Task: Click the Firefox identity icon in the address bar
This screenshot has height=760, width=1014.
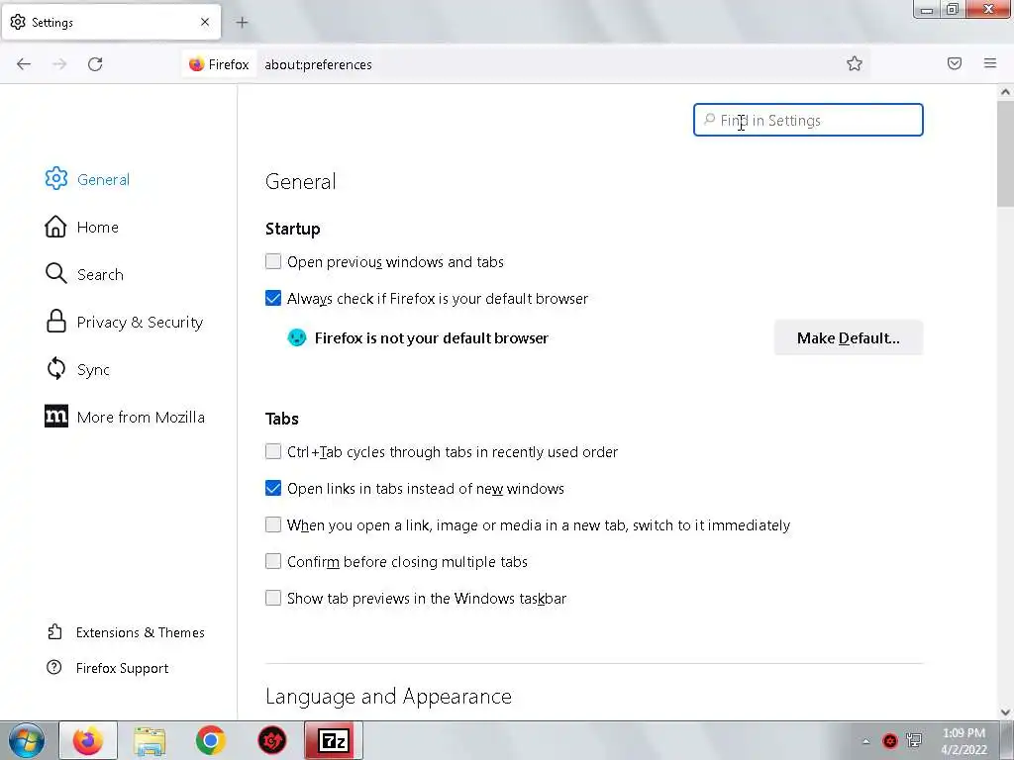Action: (x=197, y=64)
